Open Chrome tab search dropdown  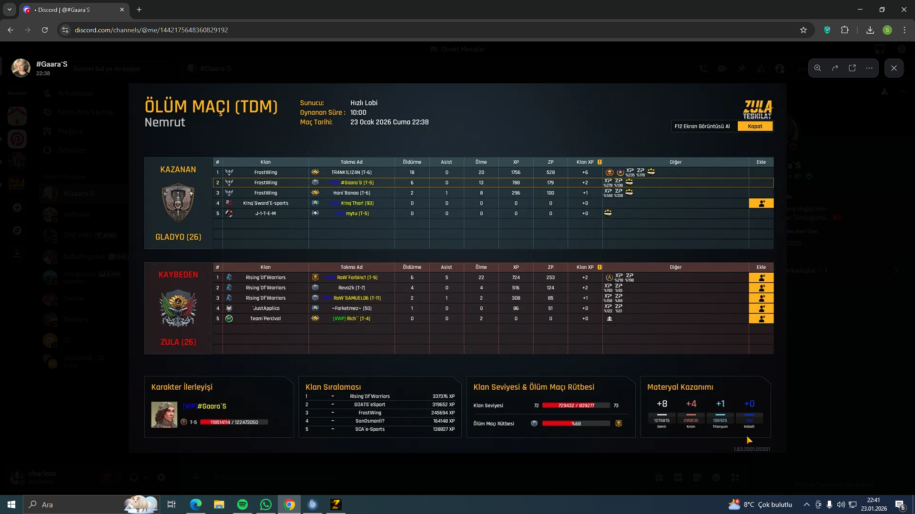(10, 10)
